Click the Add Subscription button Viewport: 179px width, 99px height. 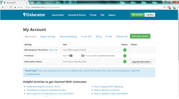pyautogui.click(x=140, y=36)
